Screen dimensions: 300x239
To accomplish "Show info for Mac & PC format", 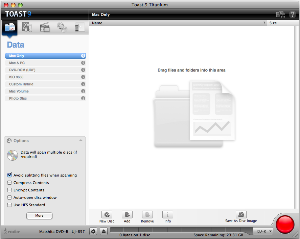I will point(83,63).
